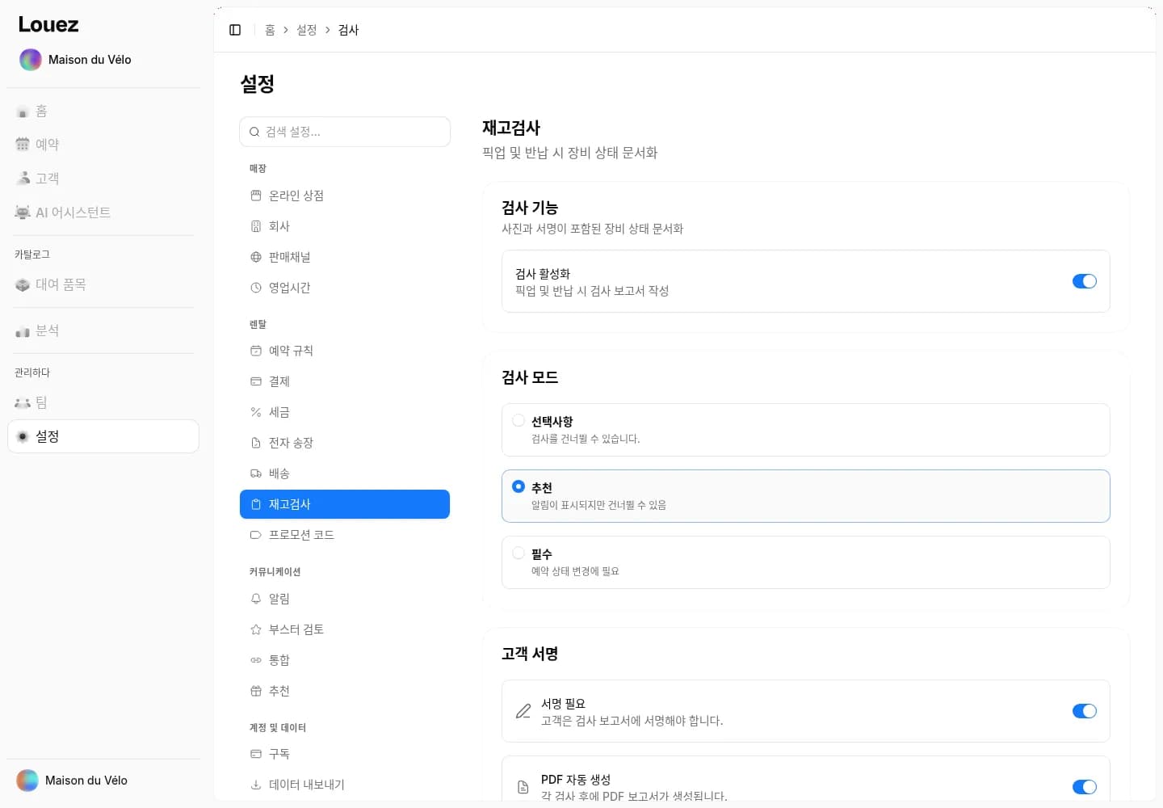Click the 배송 truck icon
The width and height of the screenshot is (1163, 808).
pyautogui.click(x=256, y=473)
